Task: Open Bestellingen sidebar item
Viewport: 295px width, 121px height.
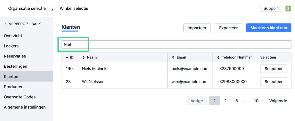Action: coord(15,66)
